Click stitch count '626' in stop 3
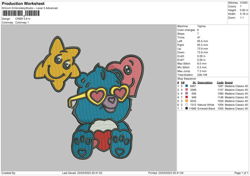This screenshot has height=176, width=250. coord(194,93)
